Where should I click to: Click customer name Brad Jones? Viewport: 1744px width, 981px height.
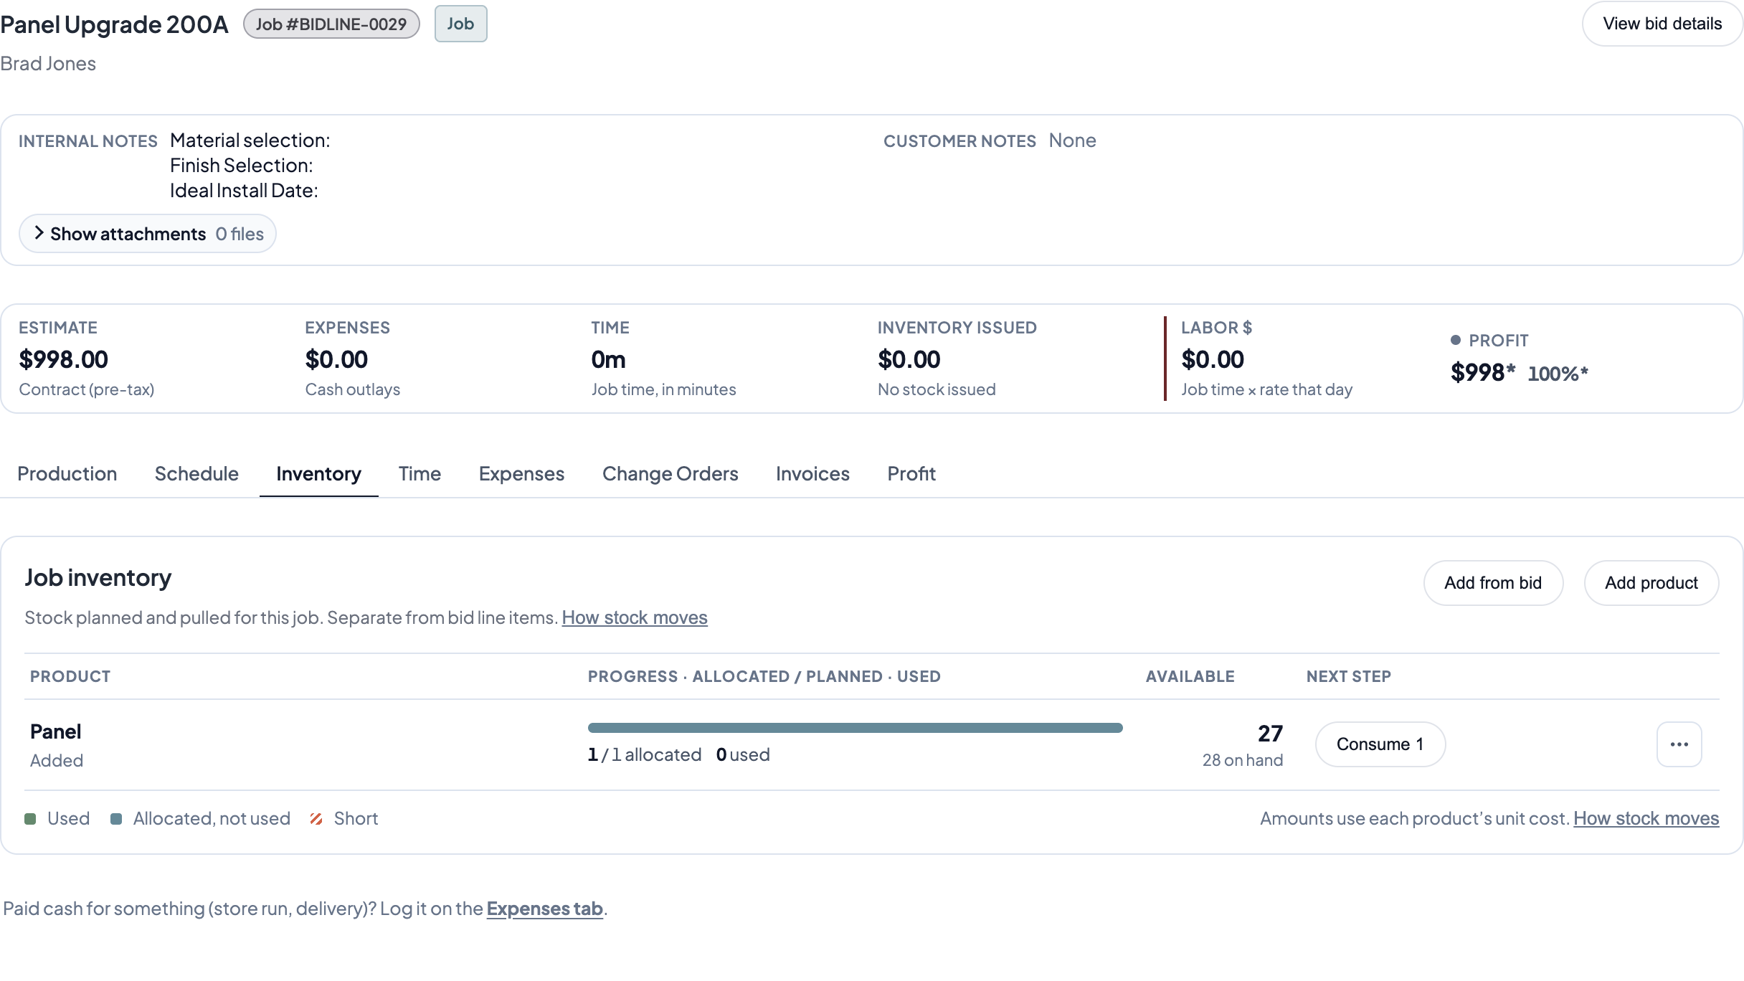coord(48,63)
